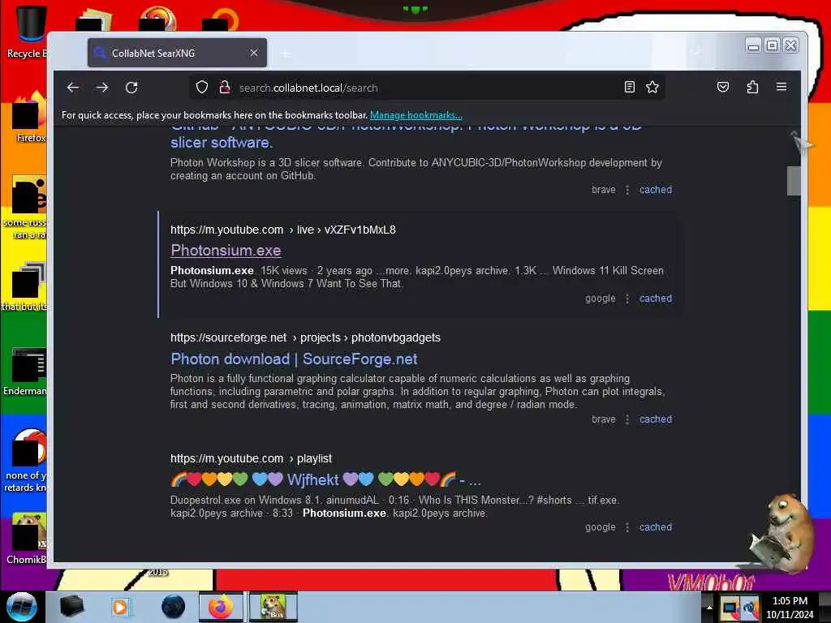The height and width of the screenshot is (623, 831).
Task: Maximize the Firefox window
Action: click(x=773, y=45)
